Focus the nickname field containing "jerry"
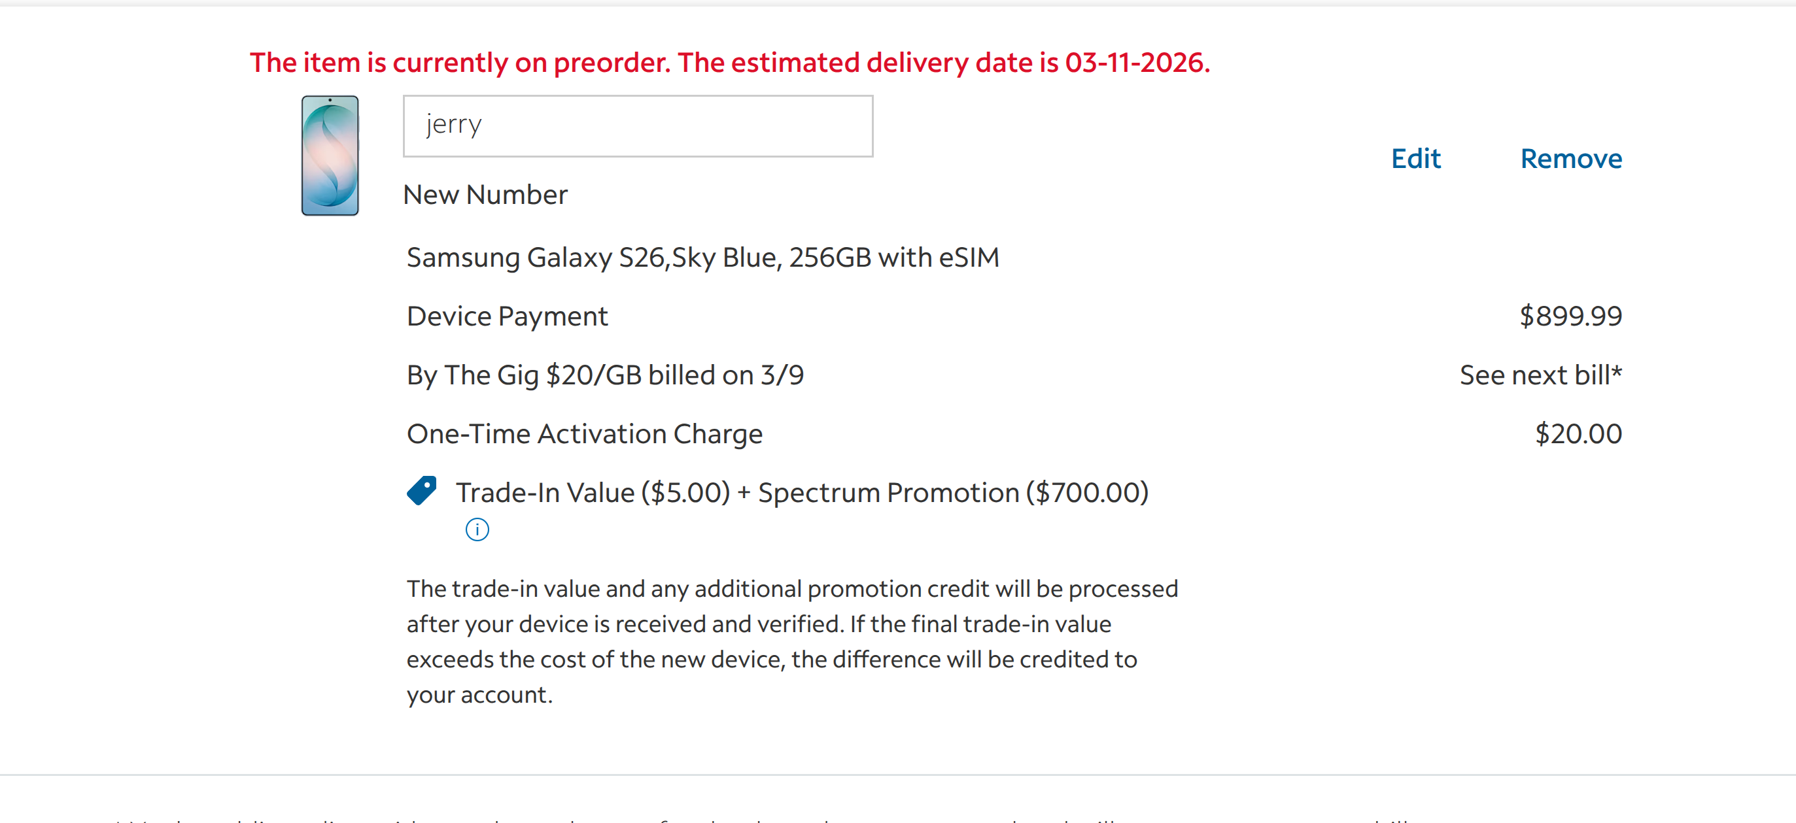The width and height of the screenshot is (1796, 823). pos(637,126)
